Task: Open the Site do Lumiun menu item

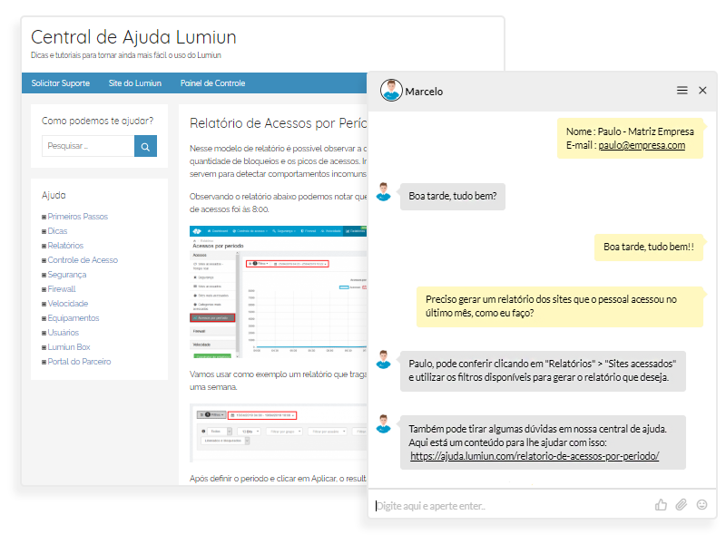Action: 134,83
